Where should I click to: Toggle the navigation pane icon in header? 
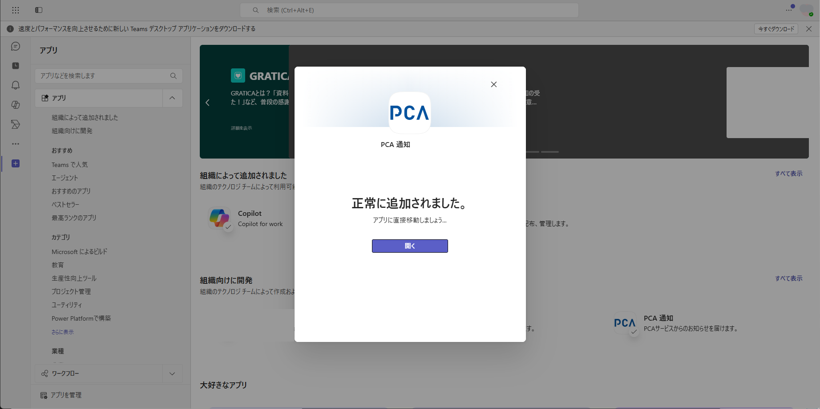click(39, 10)
